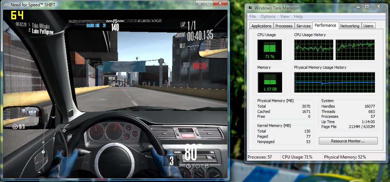Click the Tabo Mitsuko leaderboard entry
The width and height of the screenshot is (390, 182).
coord(39,25)
